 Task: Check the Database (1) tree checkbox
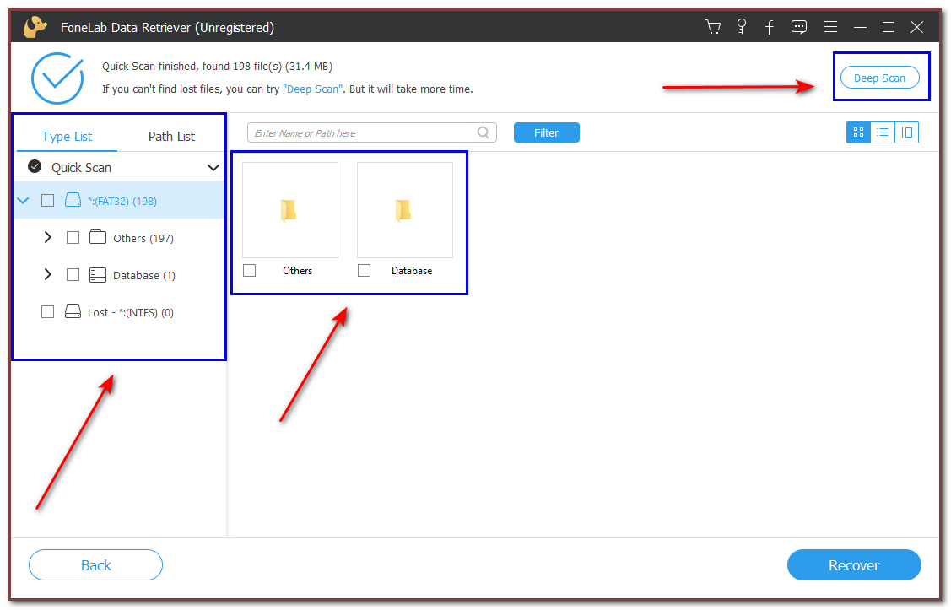tap(73, 275)
